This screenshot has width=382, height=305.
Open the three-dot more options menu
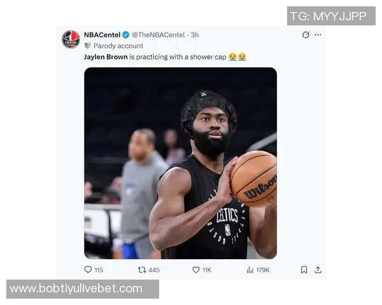(x=318, y=35)
